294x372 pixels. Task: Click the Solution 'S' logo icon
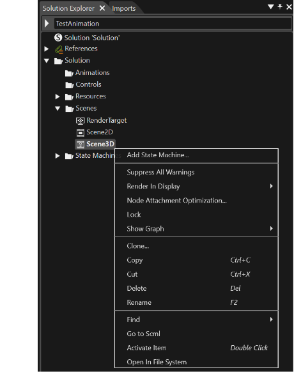click(x=58, y=38)
